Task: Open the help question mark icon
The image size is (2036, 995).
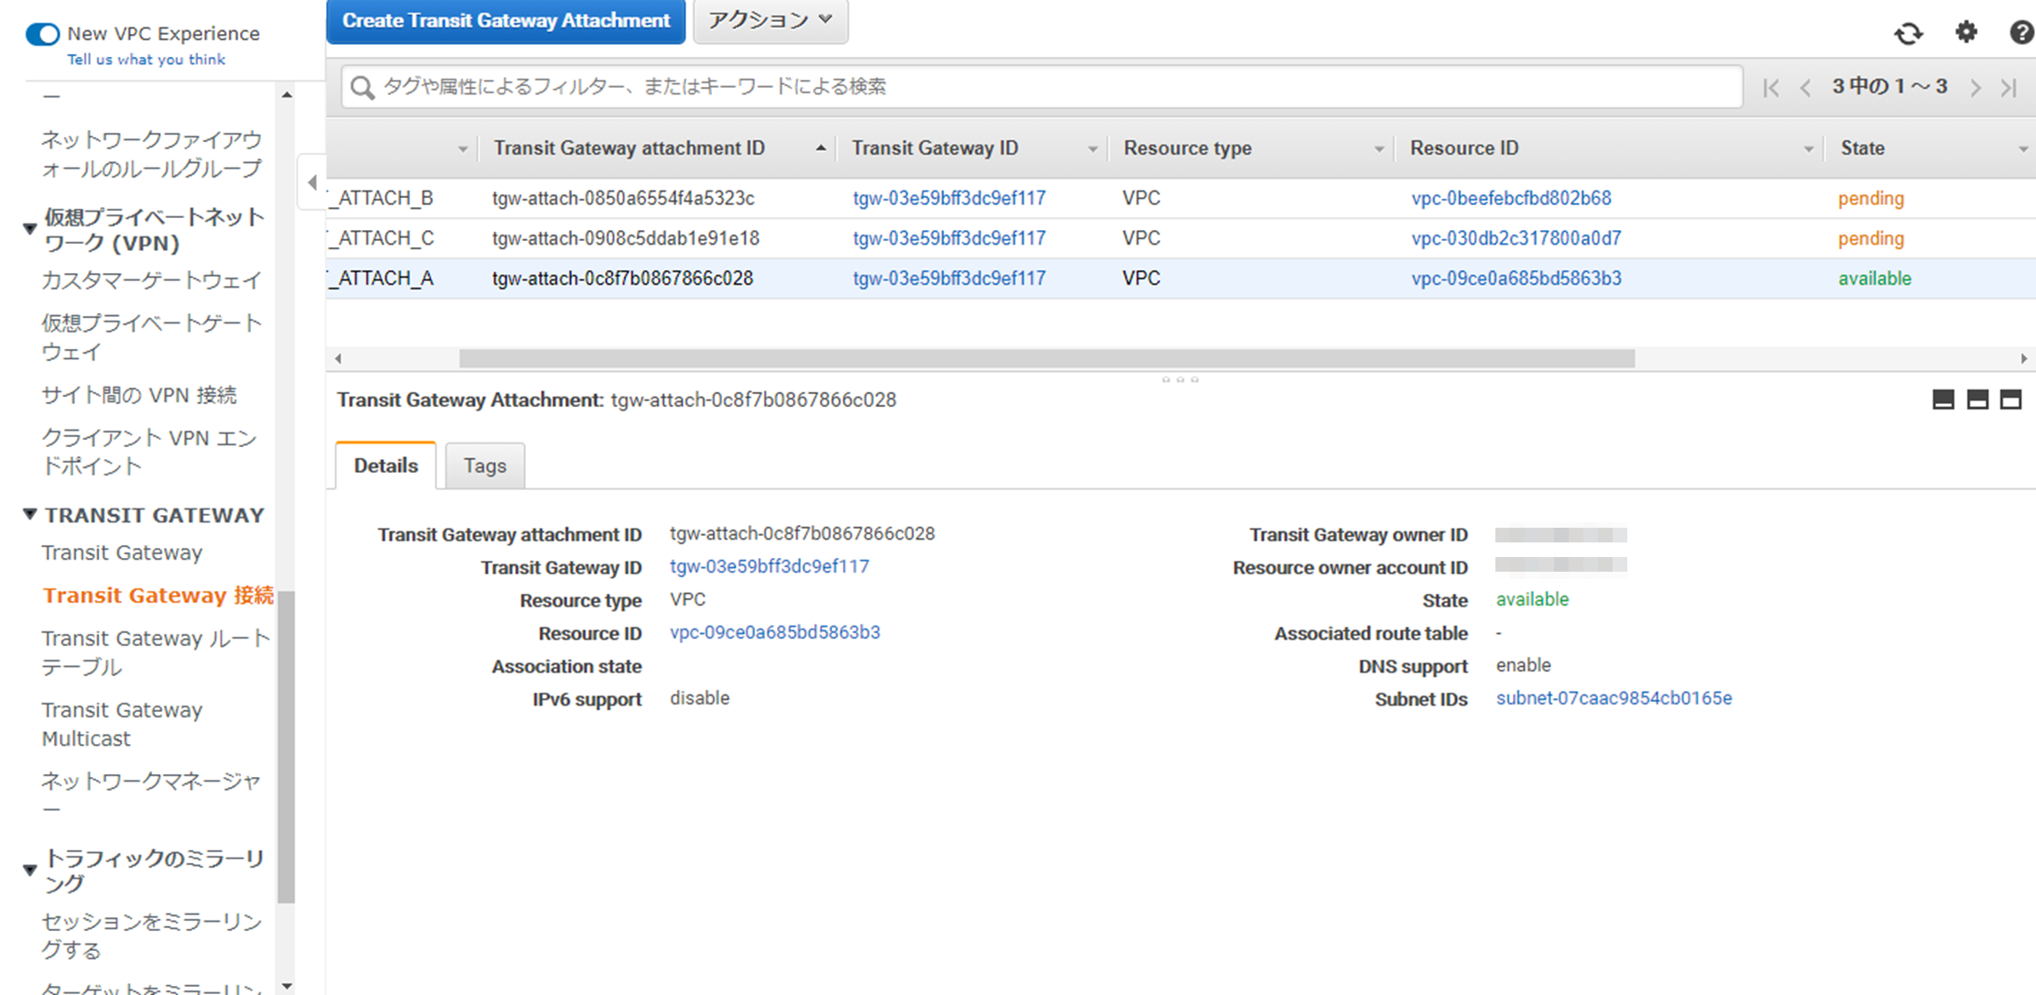Action: [x=2021, y=33]
